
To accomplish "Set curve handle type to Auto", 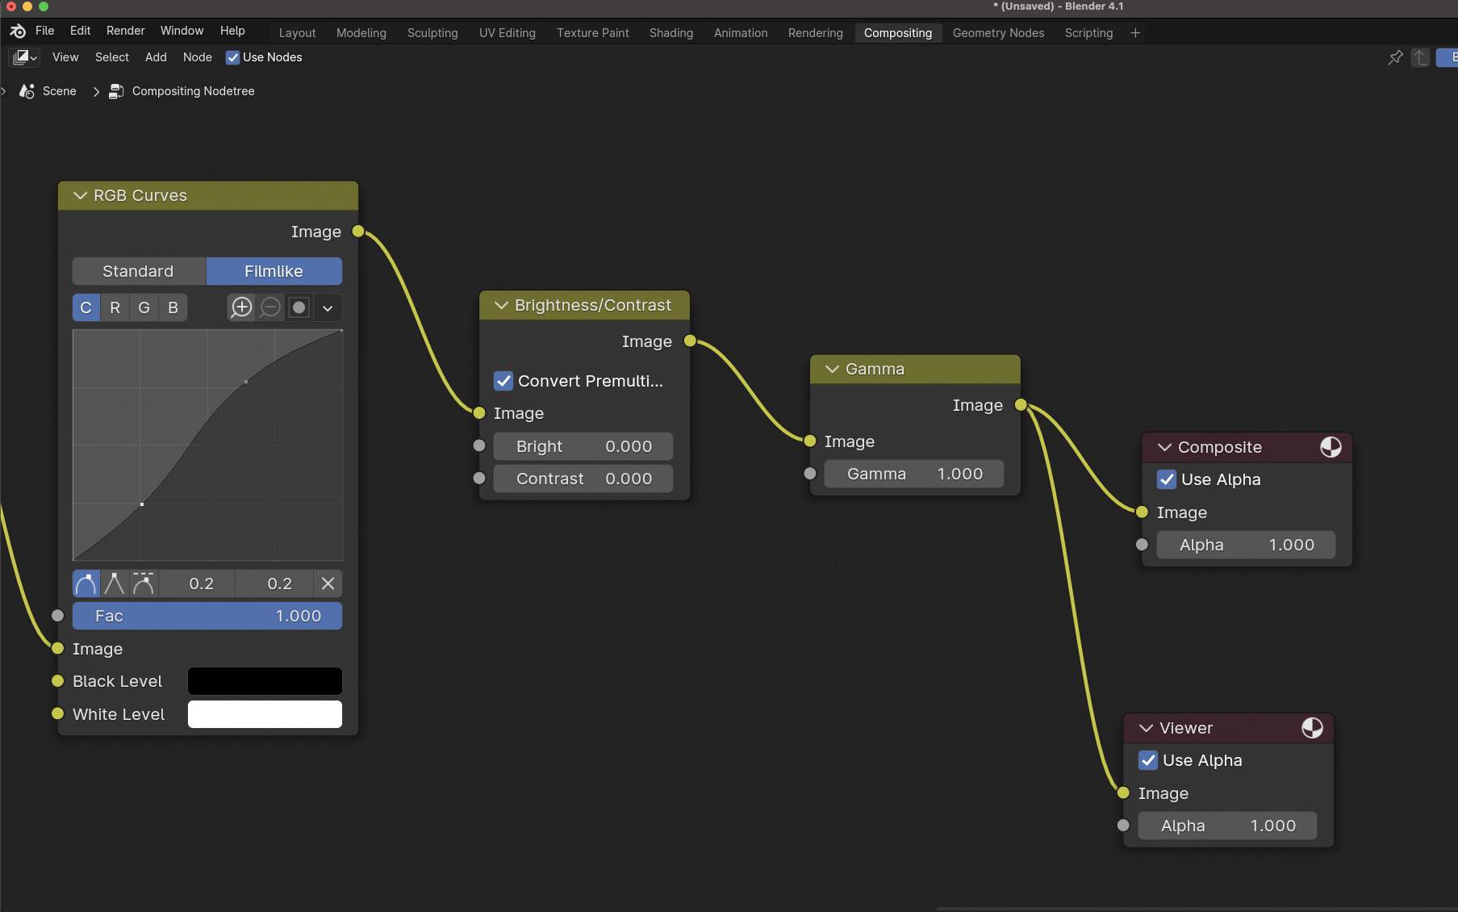I will click(86, 584).
